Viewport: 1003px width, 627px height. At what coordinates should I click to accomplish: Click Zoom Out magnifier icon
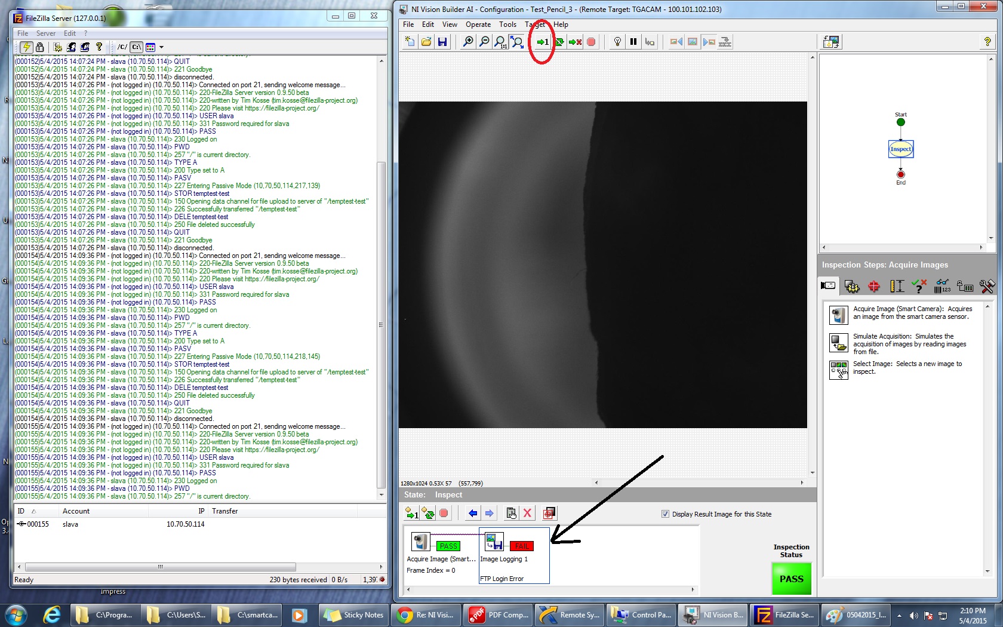484,42
